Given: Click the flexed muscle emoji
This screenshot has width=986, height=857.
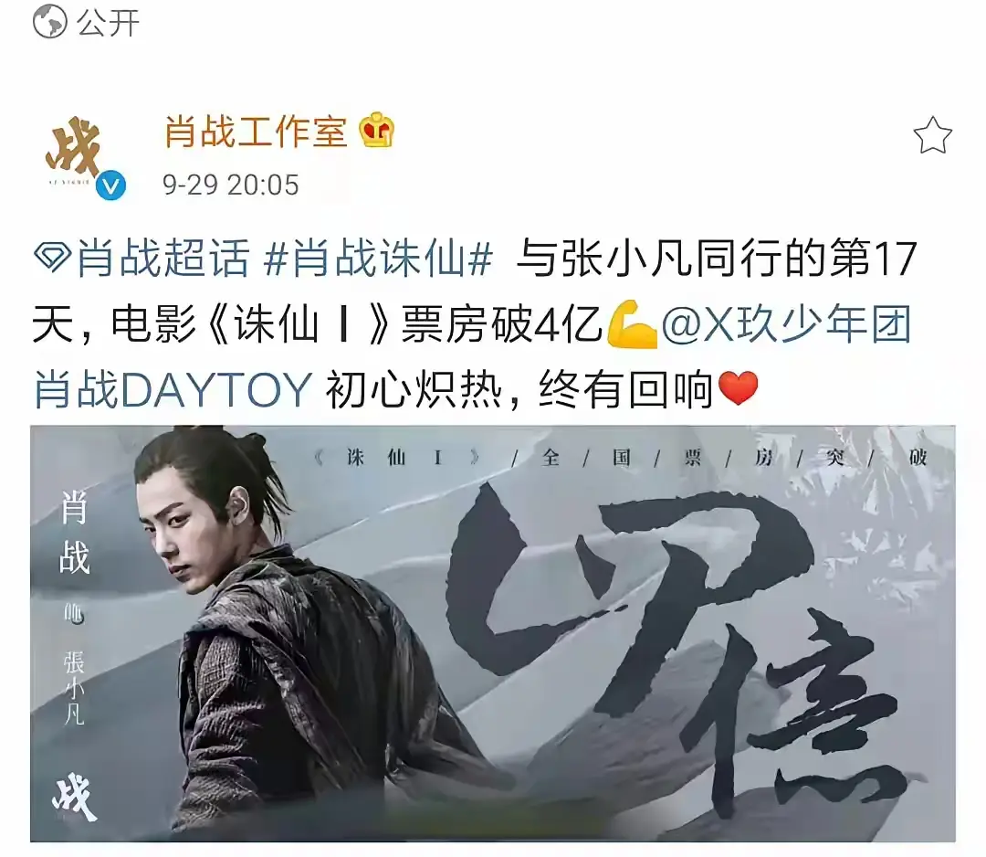Looking at the screenshot, I should 632,324.
